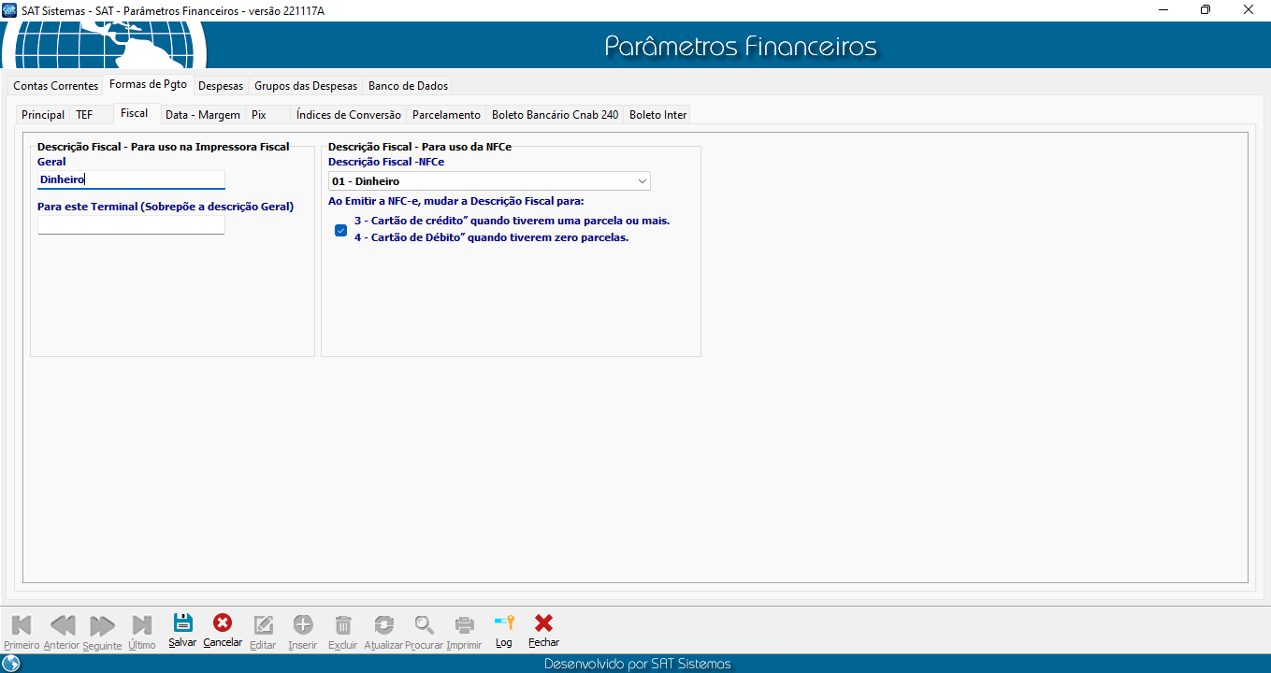Uncheck the Cartão de crédito/débito checkbox
The image size is (1271, 673).
click(x=341, y=230)
